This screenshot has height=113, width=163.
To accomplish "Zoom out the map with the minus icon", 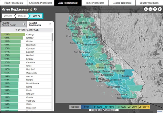I will 150,9.
